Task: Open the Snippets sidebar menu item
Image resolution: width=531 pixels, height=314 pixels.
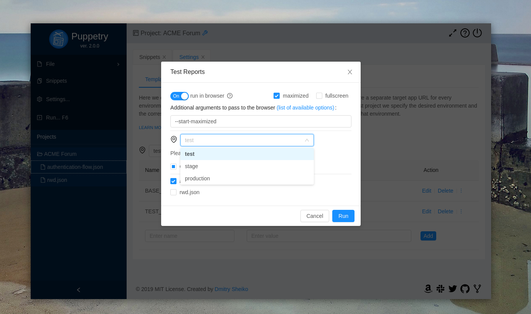Action: coord(79,81)
